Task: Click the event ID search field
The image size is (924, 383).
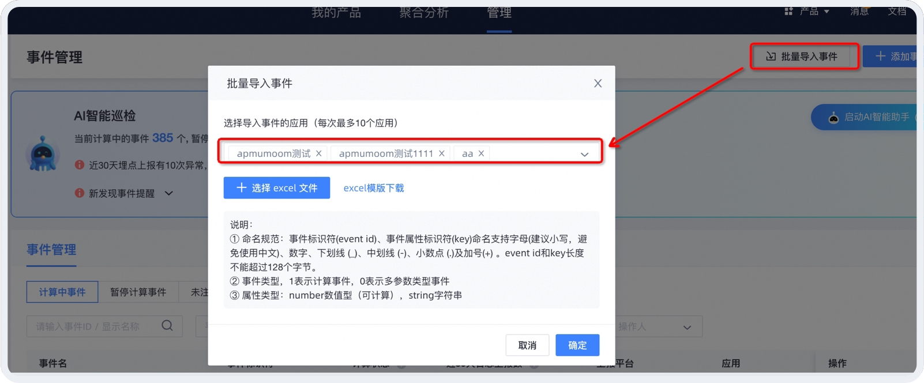Action: [x=104, y=326]
